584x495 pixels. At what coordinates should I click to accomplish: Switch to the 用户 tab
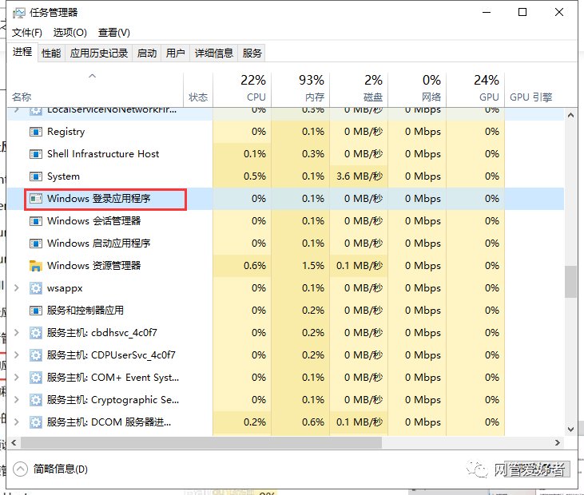pos(176,53)
